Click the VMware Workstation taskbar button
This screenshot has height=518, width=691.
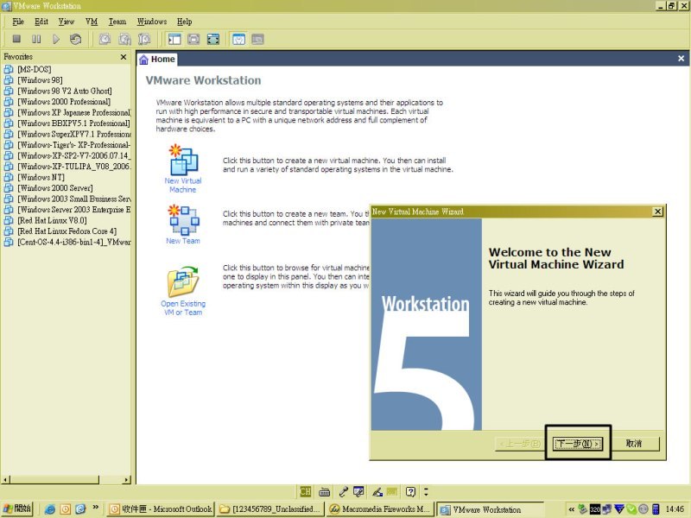click(490, 509)
